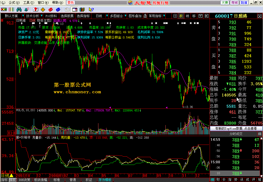Click the 图形叠加 overlay button

click(135, 16)
